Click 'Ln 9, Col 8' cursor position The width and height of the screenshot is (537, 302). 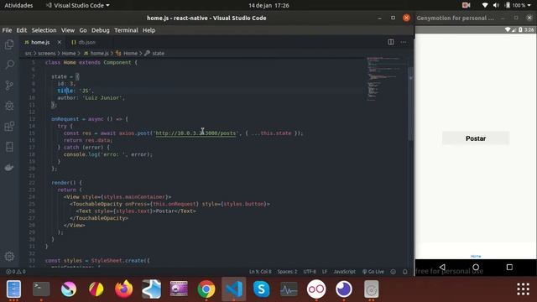260,272
